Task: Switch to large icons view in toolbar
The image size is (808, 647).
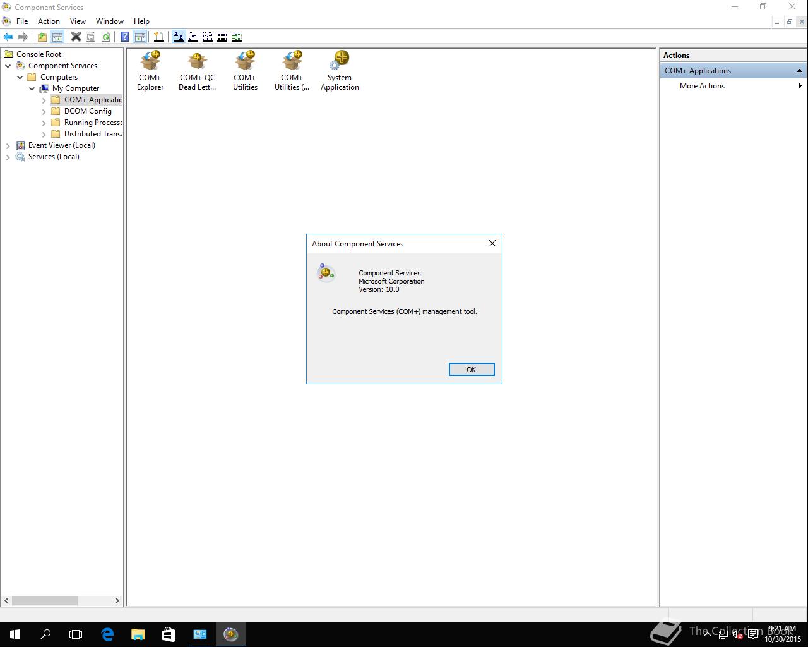Action: pos(179,37)
